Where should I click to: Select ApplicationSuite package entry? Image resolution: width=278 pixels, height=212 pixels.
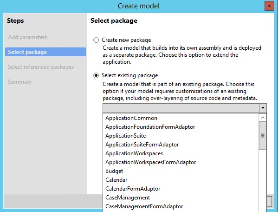(181, 136)
